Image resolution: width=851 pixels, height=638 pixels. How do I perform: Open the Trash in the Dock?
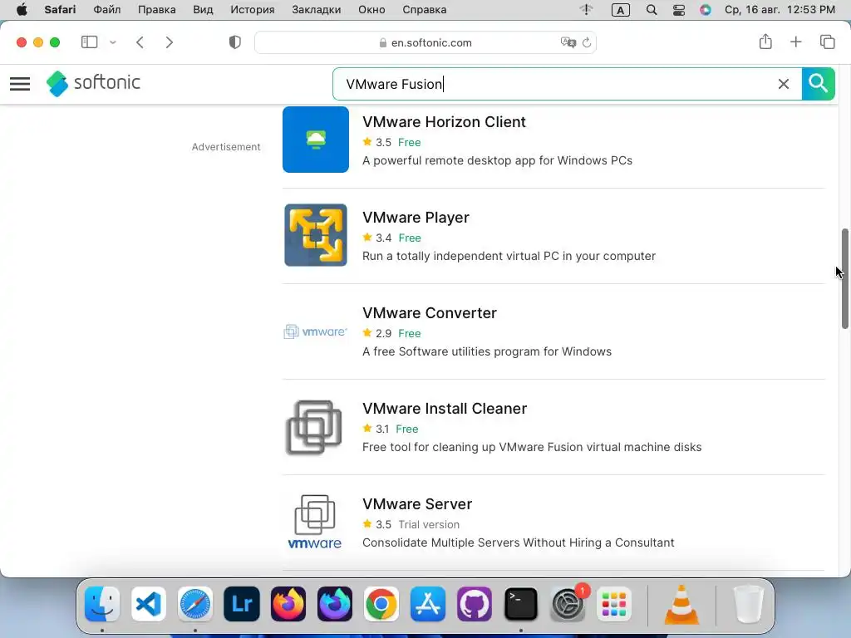tap(749, 604)
